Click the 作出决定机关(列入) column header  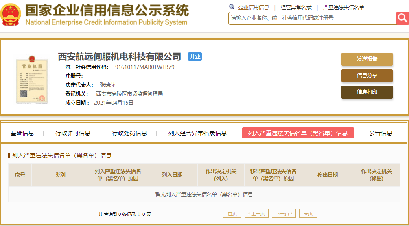coord(221,175)
